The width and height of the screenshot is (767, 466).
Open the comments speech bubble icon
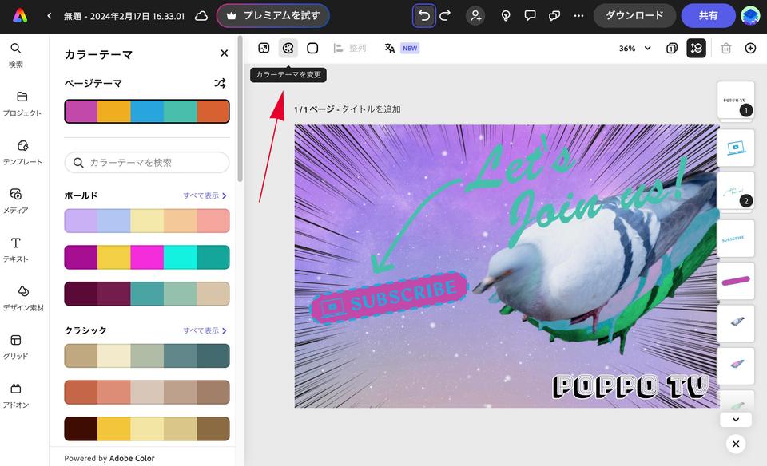(x=530, y=15)
